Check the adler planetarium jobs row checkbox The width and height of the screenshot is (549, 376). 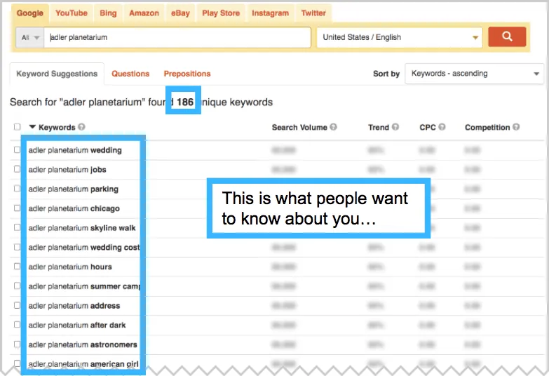tap(17, 169)
